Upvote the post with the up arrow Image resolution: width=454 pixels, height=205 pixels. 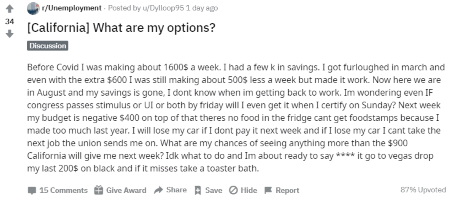[10, 9]
